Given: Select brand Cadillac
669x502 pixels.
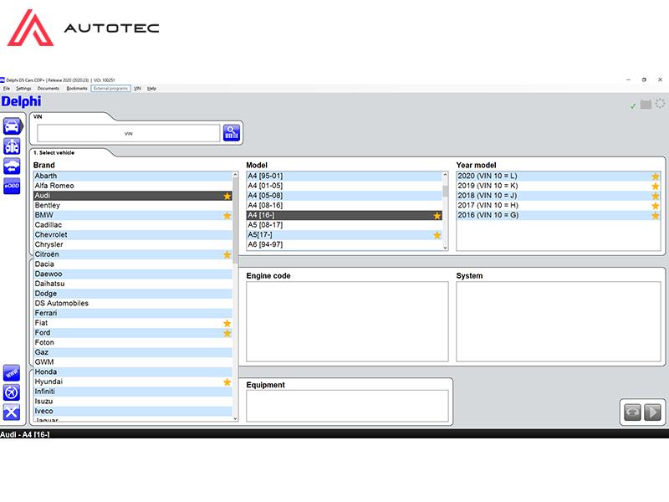Looking at the screenshot, I should 133,225.
